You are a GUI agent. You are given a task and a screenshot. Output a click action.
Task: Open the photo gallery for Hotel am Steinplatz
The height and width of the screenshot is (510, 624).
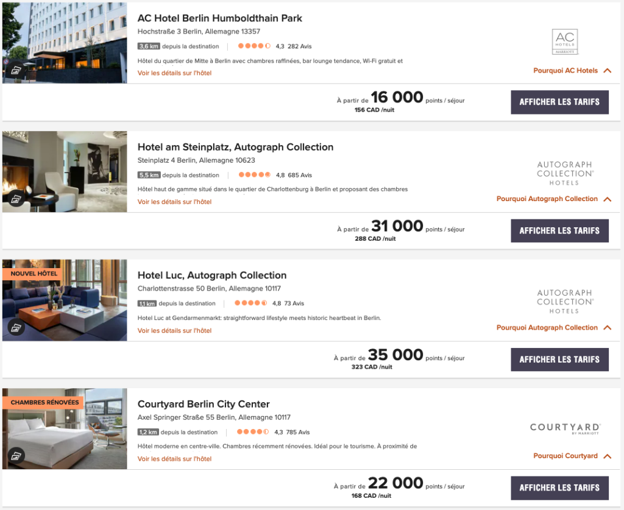pos(16,198)
